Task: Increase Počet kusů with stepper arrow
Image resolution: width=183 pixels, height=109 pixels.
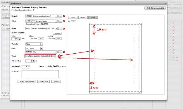Action: tap(29, 66)
